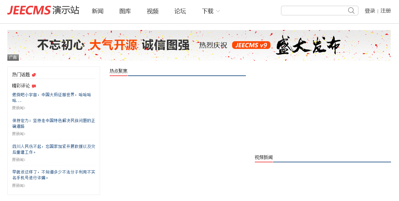This screenshot has height=201, width=399.
Task: Open the JEECMS v9 banner advertisement
Action: [x=199, y=45]
